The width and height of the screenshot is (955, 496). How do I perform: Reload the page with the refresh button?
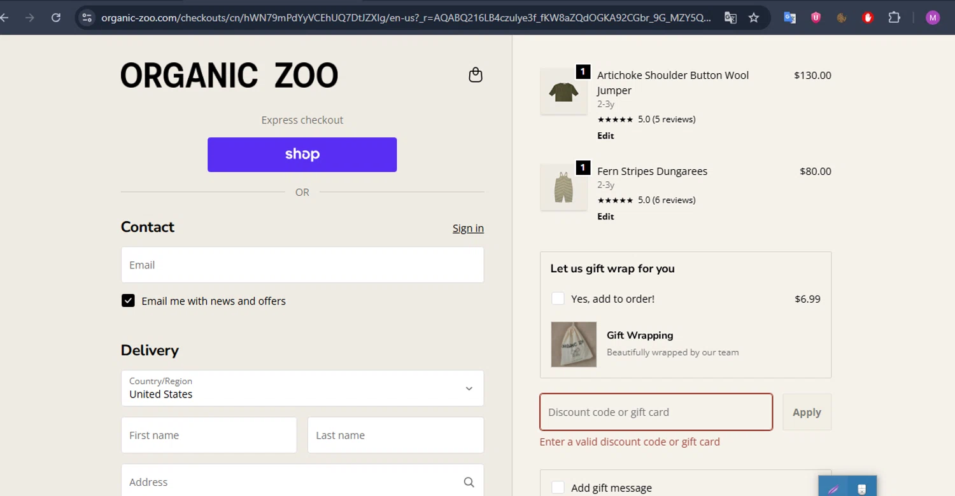(x=56, y=18)
